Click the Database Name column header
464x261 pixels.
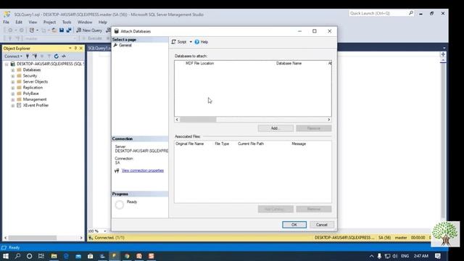click(289, 63)
